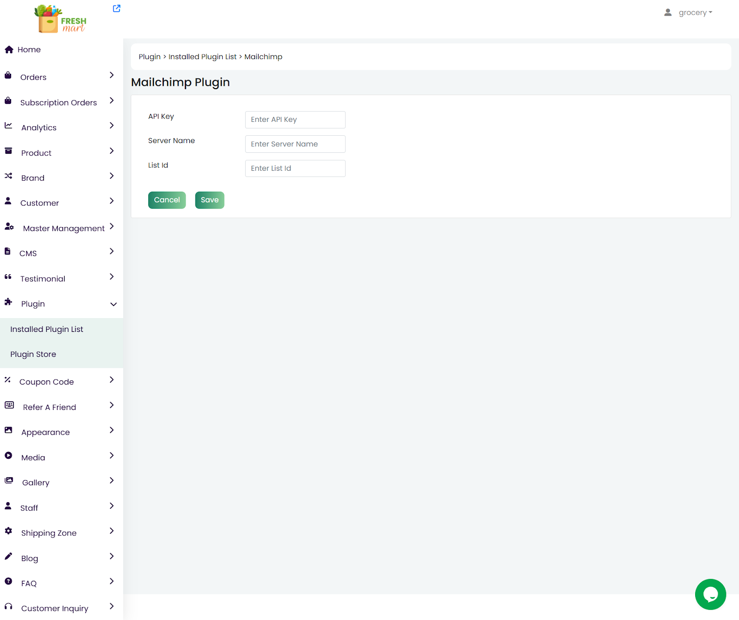Image resolution: width=739 pixels, height=620 pixels.
Task: Click the external link icon beside logo
Action: coord(116,8)
